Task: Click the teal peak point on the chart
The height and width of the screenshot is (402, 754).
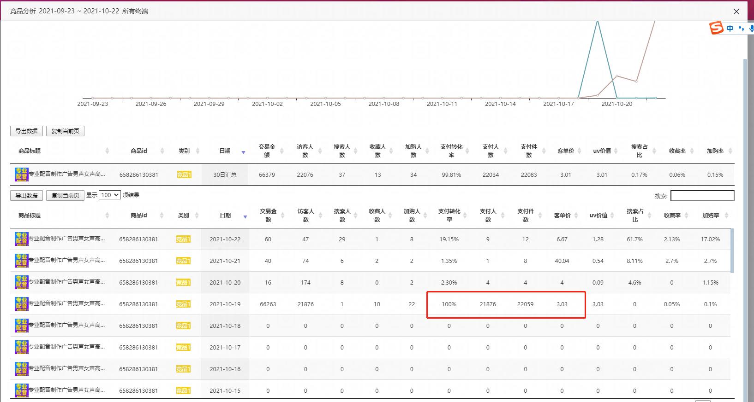Action: (x=598, y=21)
